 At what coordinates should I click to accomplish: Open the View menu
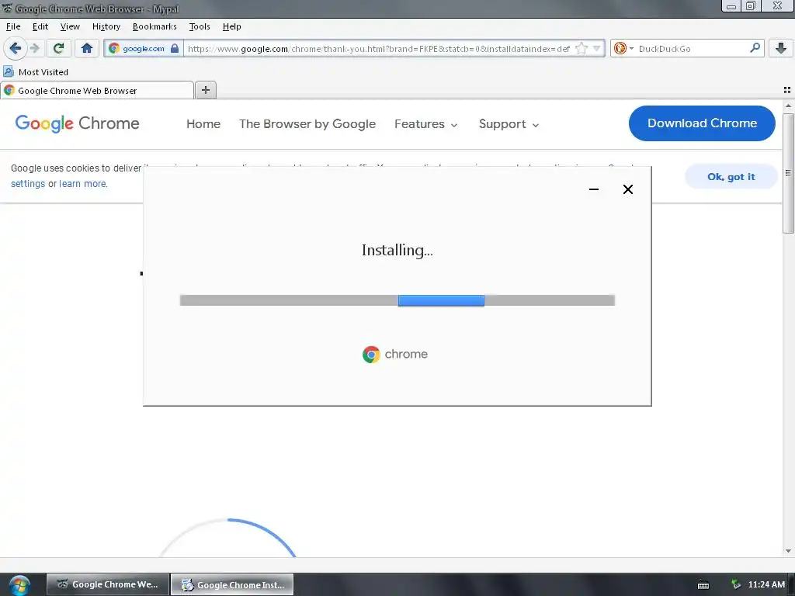(x=70, y=26)
